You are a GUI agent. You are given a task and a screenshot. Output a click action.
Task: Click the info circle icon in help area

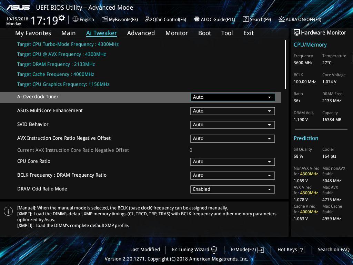pos(8,211)
